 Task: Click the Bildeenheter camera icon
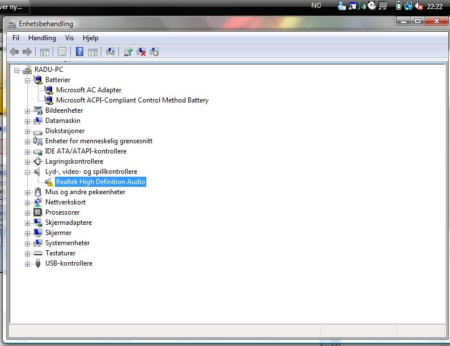pos(38,110)
